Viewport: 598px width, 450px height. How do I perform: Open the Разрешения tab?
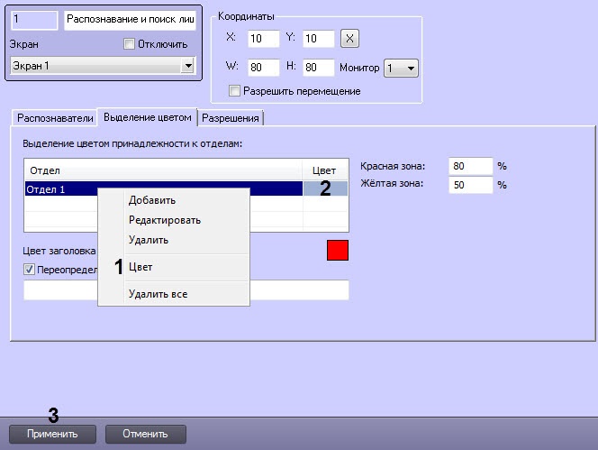click(231, 118)
